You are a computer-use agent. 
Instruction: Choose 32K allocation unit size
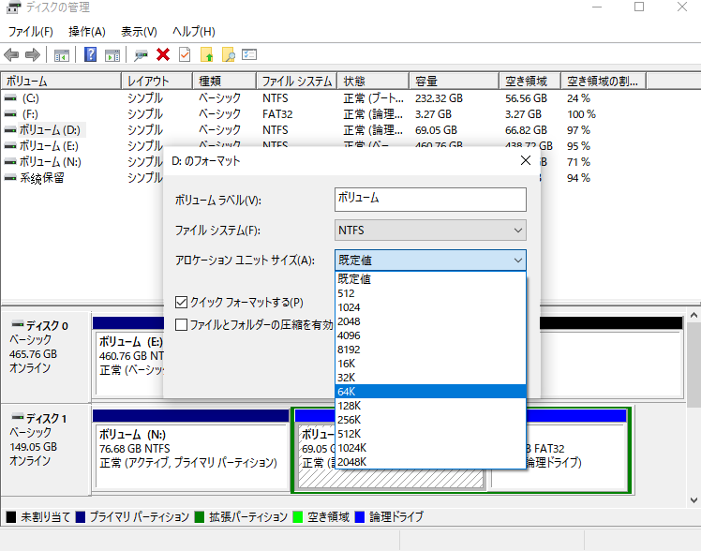(430, 378)
